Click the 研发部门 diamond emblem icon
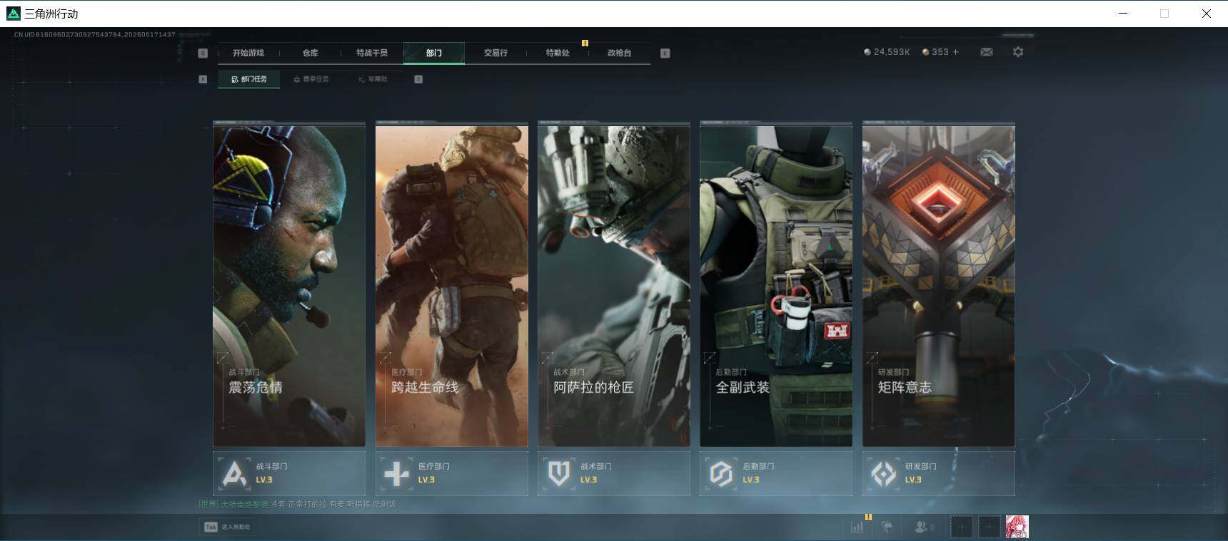 click(884, 473)
